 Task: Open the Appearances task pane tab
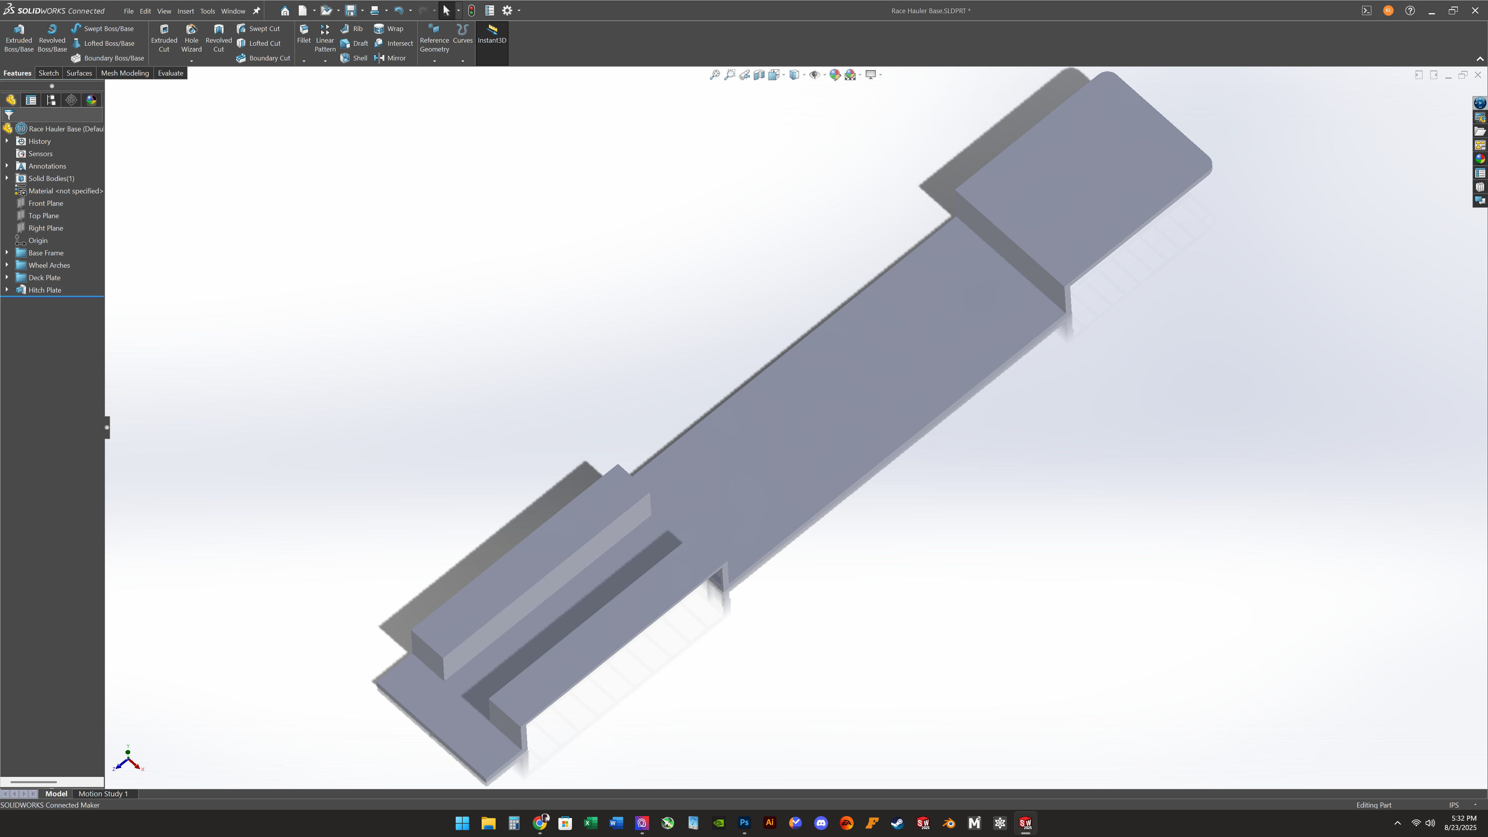click(x=1480, y=159)
